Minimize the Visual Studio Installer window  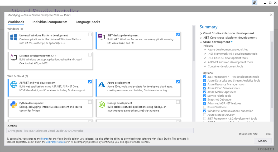click(x=265, y=3)
